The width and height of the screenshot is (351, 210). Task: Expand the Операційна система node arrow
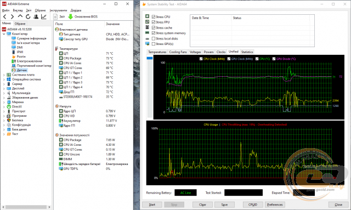tap(4, 80)
